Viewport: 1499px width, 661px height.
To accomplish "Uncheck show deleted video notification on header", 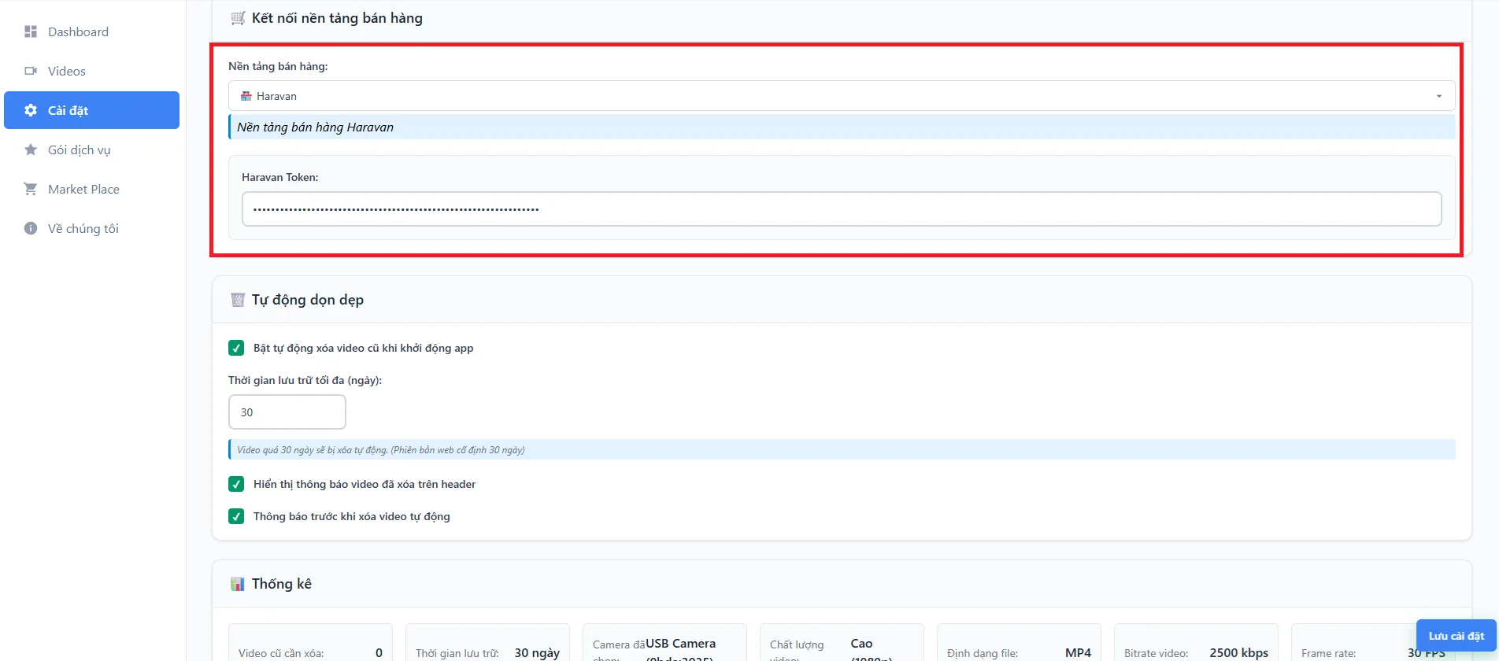I will pos(236,484).
